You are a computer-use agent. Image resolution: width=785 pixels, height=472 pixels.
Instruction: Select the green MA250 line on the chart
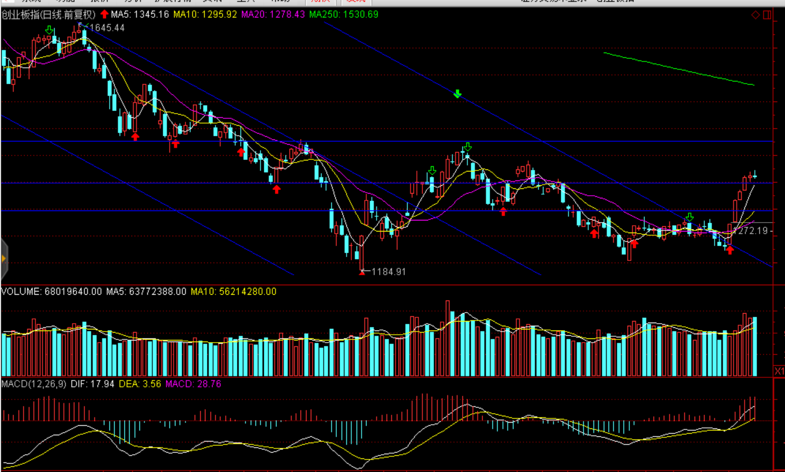click(679, 69)
